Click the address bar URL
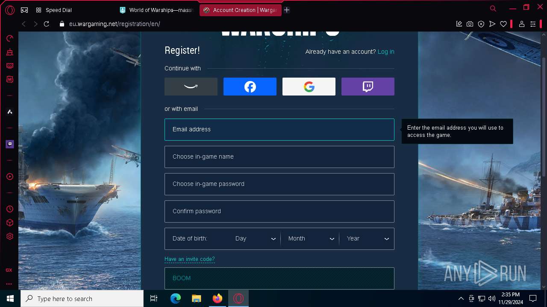The height and width of the screenshot is (307, 547). point(115,24)
